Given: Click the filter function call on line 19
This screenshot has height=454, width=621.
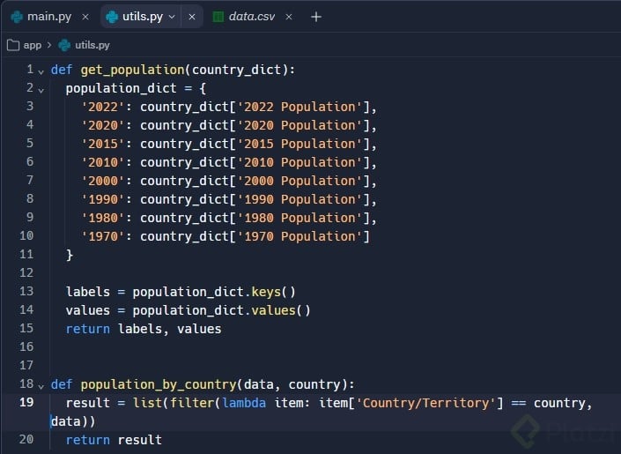Looking at the screenshot, I should (x=192, y=403).
